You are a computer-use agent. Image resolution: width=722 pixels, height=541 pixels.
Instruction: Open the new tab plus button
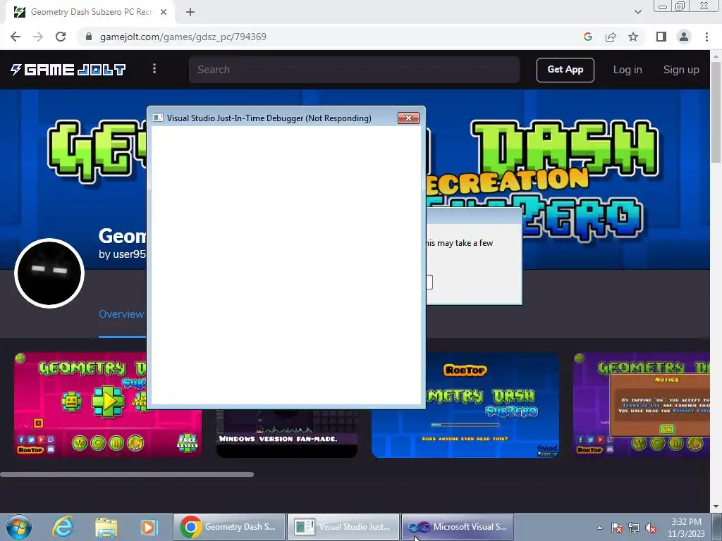(x=190, y=12)
